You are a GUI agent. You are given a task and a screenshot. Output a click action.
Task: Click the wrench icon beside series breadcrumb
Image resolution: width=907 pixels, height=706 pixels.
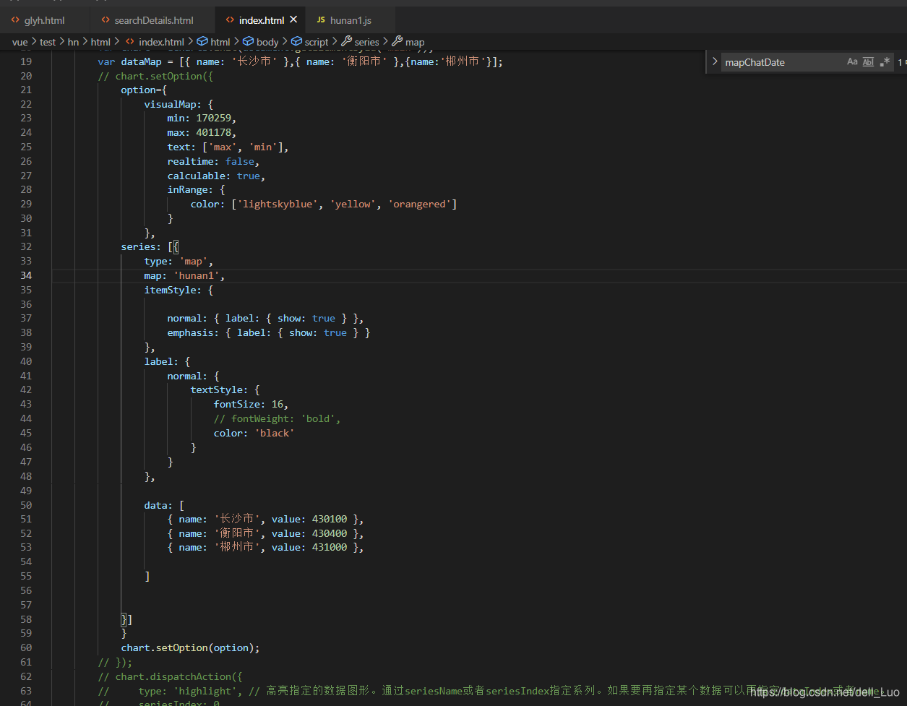tap(346, 42)
